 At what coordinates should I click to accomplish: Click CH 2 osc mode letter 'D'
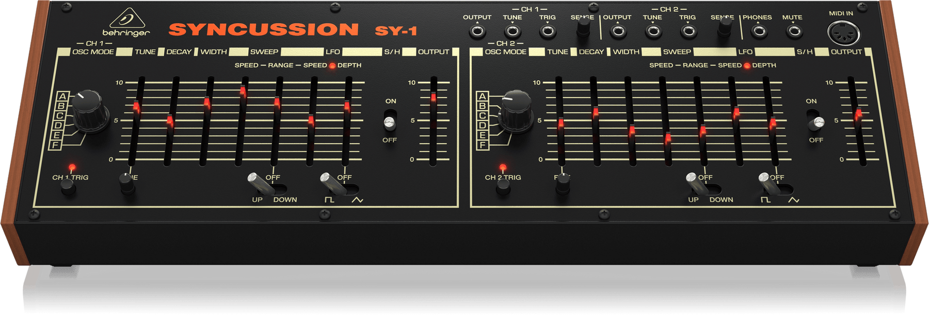pos(483,125)
